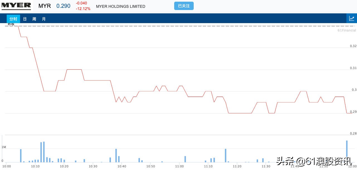Click the current price 0.290
The image size is (357, 171).
click(x=63, y=6)
